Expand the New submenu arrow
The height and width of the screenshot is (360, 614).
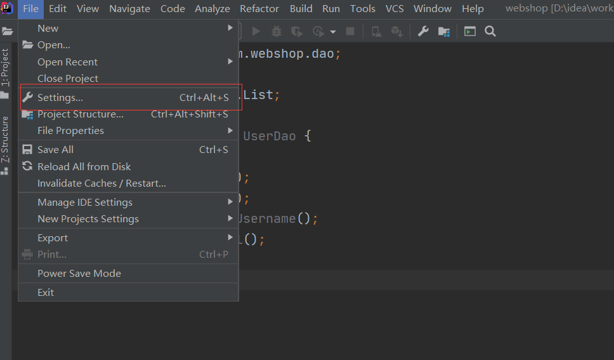[230, 28]
